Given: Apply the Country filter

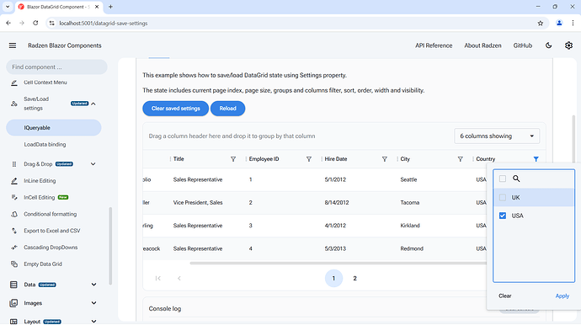Looking at the screenshot, I should click(562, 296).
